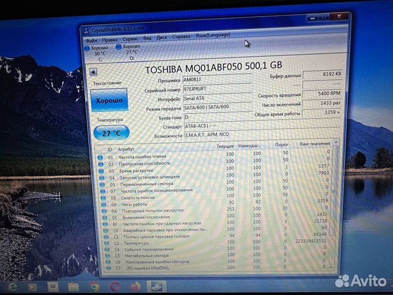The image size is (393, 295).
Task: Open Firefox from the taskbar
Action: click(x=135, y=286)
